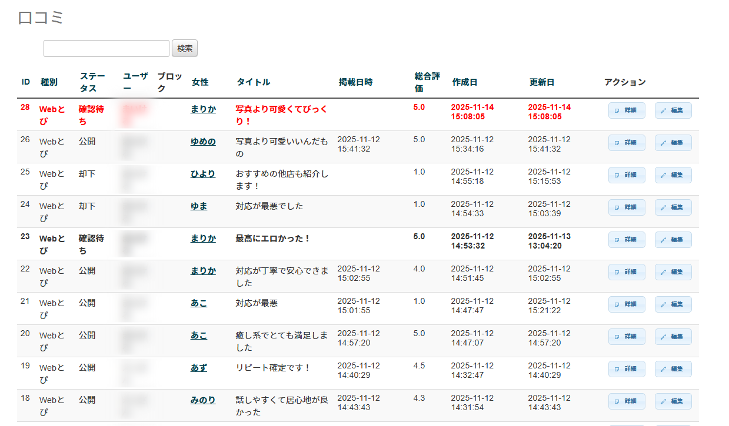Viewport: 729px width, 426px height.
Task: Click 編集 for review ID 23
Action: (x=673, y=240)
